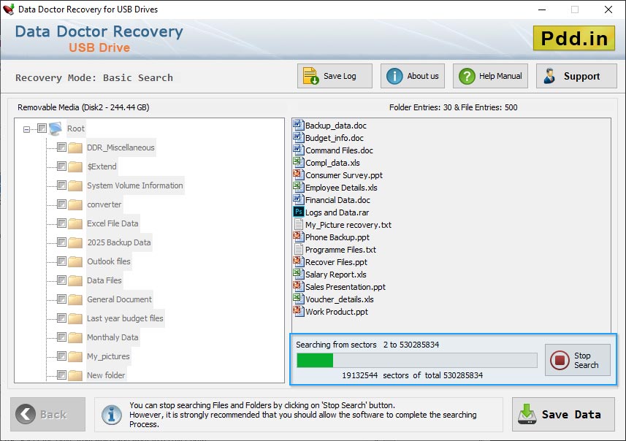Open the Save Log button
The height and width of the screenshot is (441, 626).
(335, 76)
